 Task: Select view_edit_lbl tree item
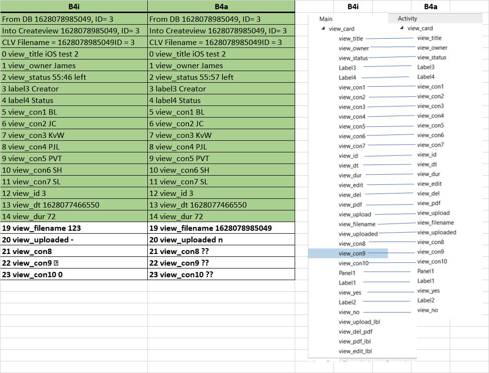click(x=355, y=351)
